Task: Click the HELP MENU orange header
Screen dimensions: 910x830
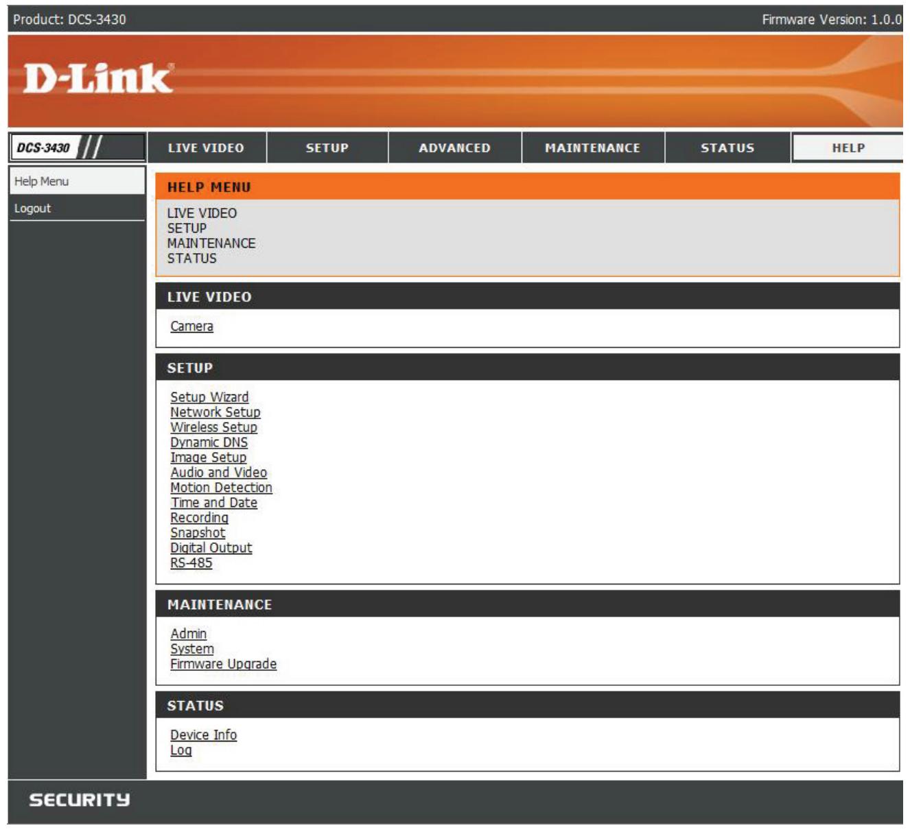Action: coord(527,187)
